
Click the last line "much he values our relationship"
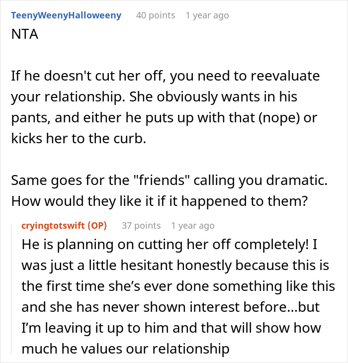[126, 349]
